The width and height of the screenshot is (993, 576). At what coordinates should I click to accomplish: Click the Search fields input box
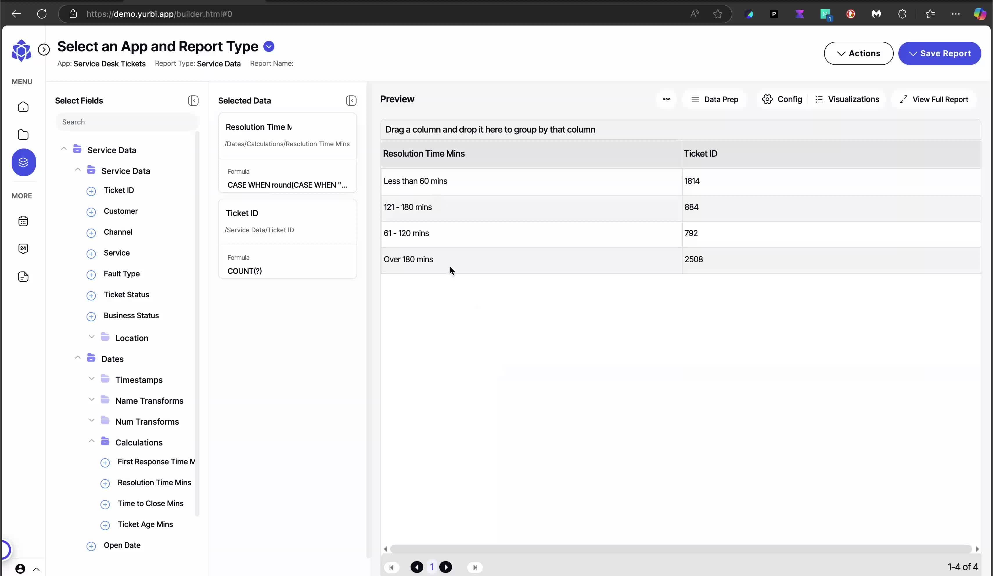[127, 122]
